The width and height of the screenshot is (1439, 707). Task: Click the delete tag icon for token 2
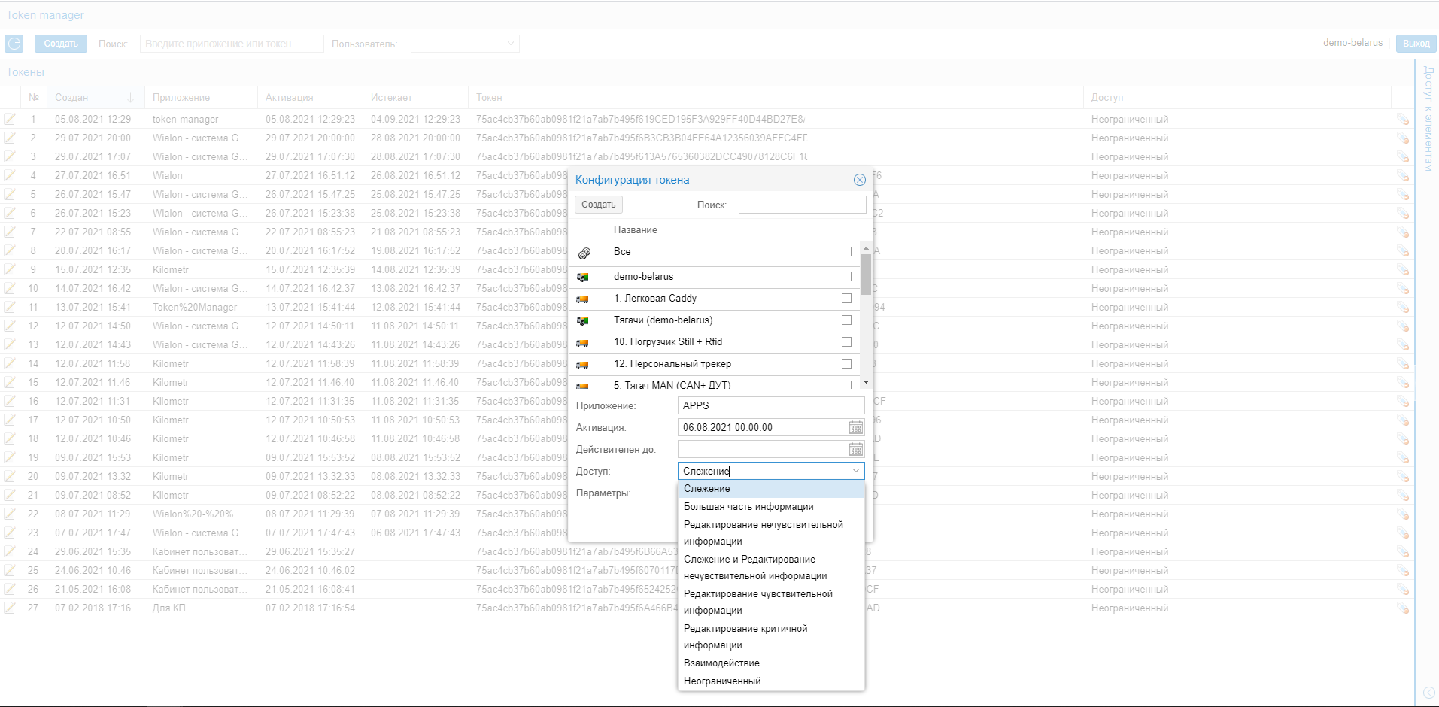(x=1403, y=138)
